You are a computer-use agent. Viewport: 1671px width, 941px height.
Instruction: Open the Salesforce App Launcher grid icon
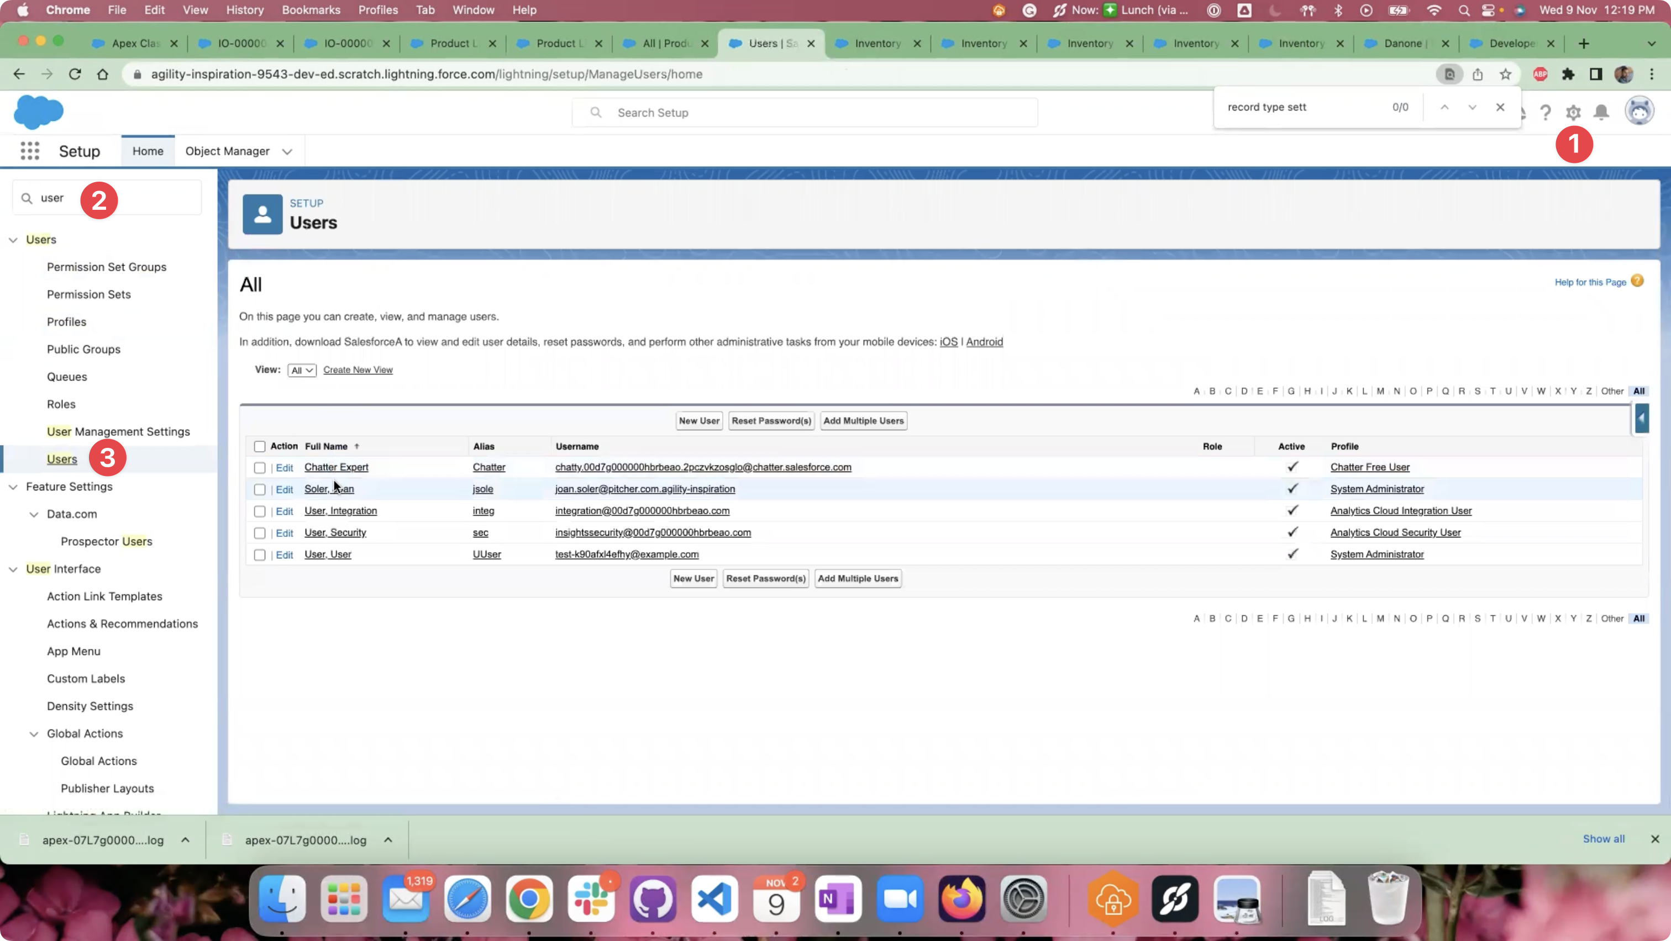(x=30, y=151)
